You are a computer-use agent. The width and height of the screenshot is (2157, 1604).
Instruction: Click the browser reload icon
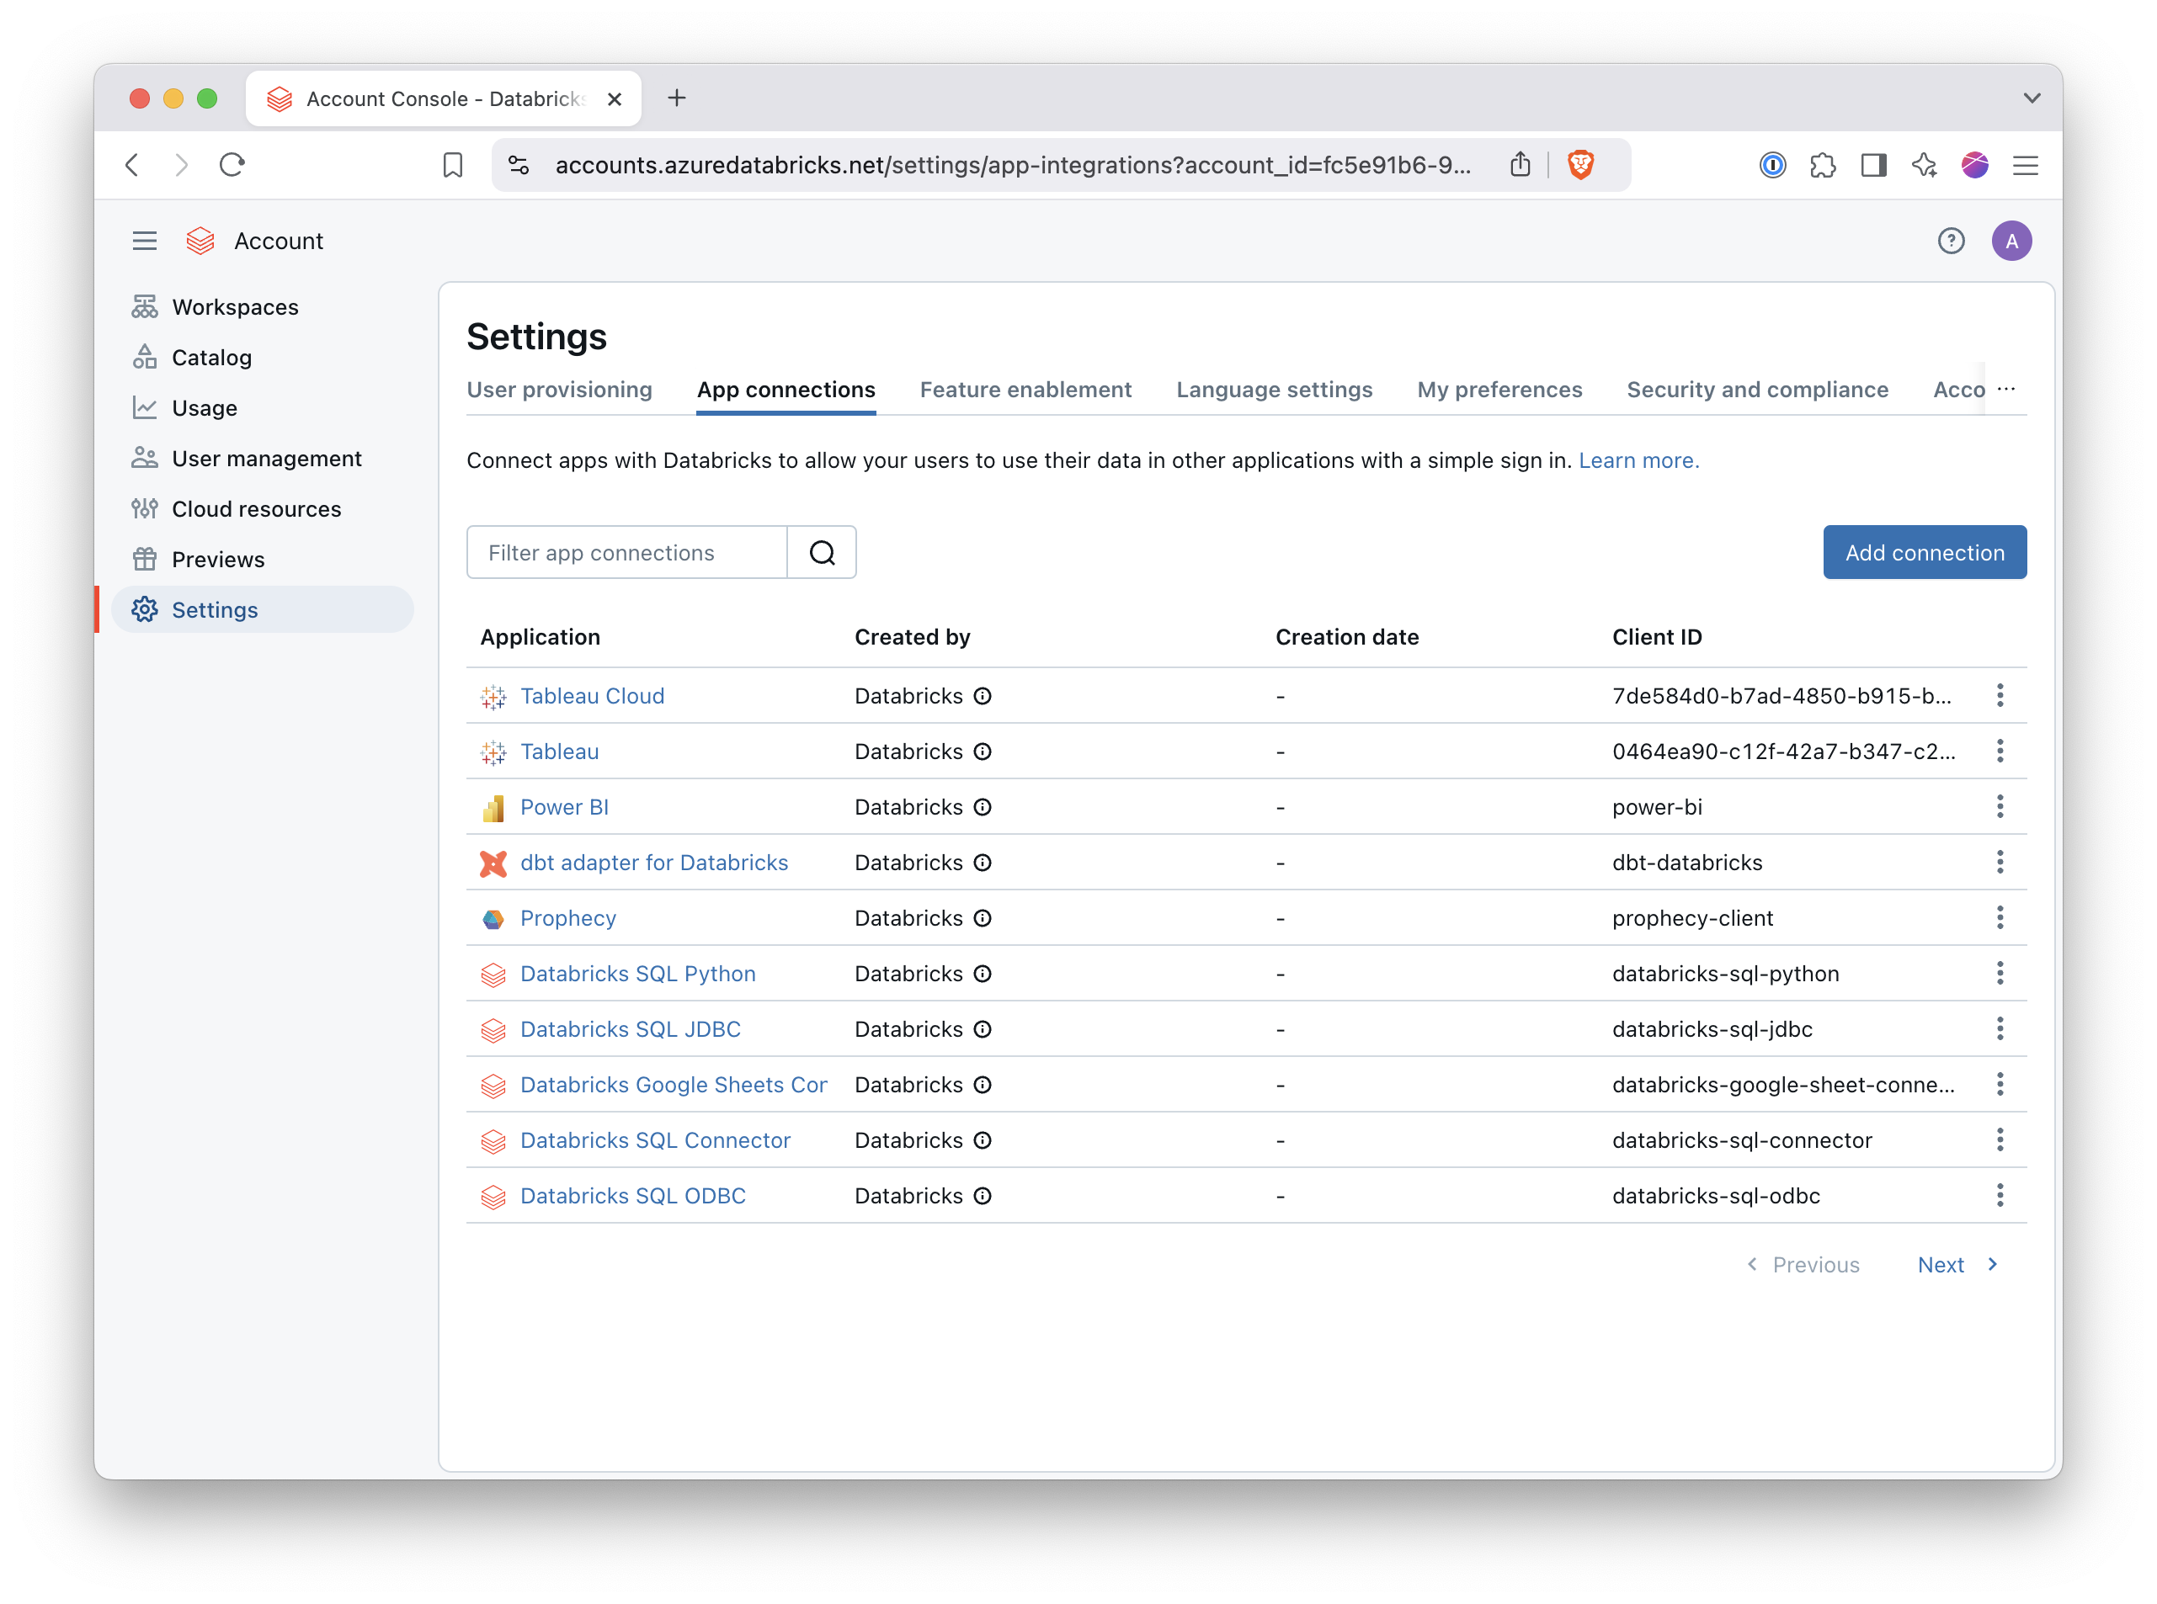pyautogui.click(x=232, y=165)
